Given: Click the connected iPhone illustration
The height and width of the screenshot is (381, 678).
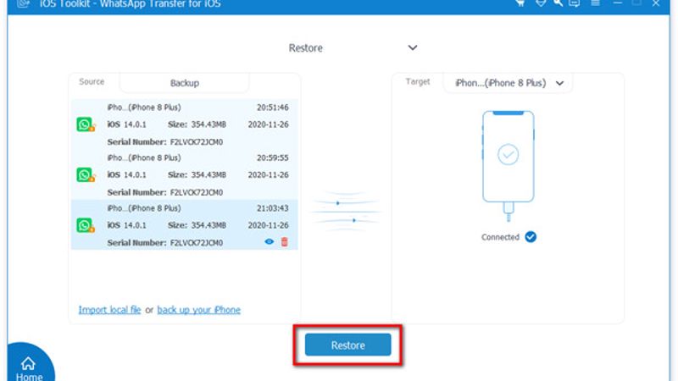Looking at the screenshot, I should pos(508,166).
